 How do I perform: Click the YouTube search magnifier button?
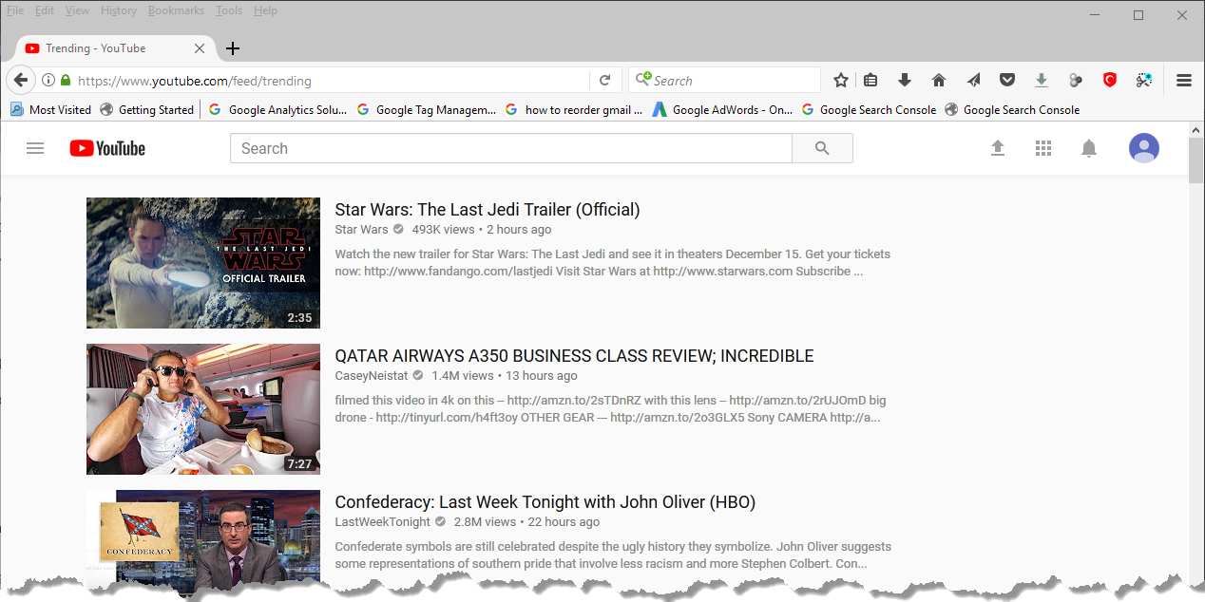coord(822,148)
